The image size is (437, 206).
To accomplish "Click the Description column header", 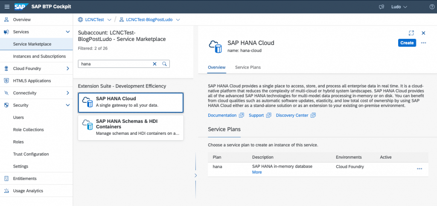I will coord(263,157).
